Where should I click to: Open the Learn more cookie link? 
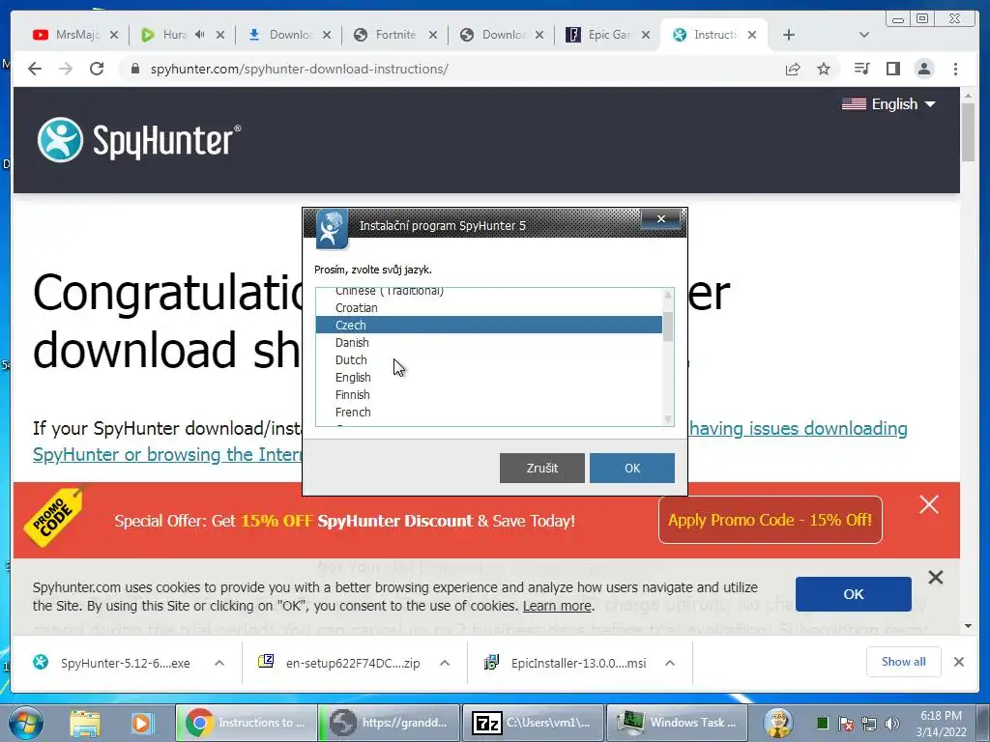click(557, 606)
